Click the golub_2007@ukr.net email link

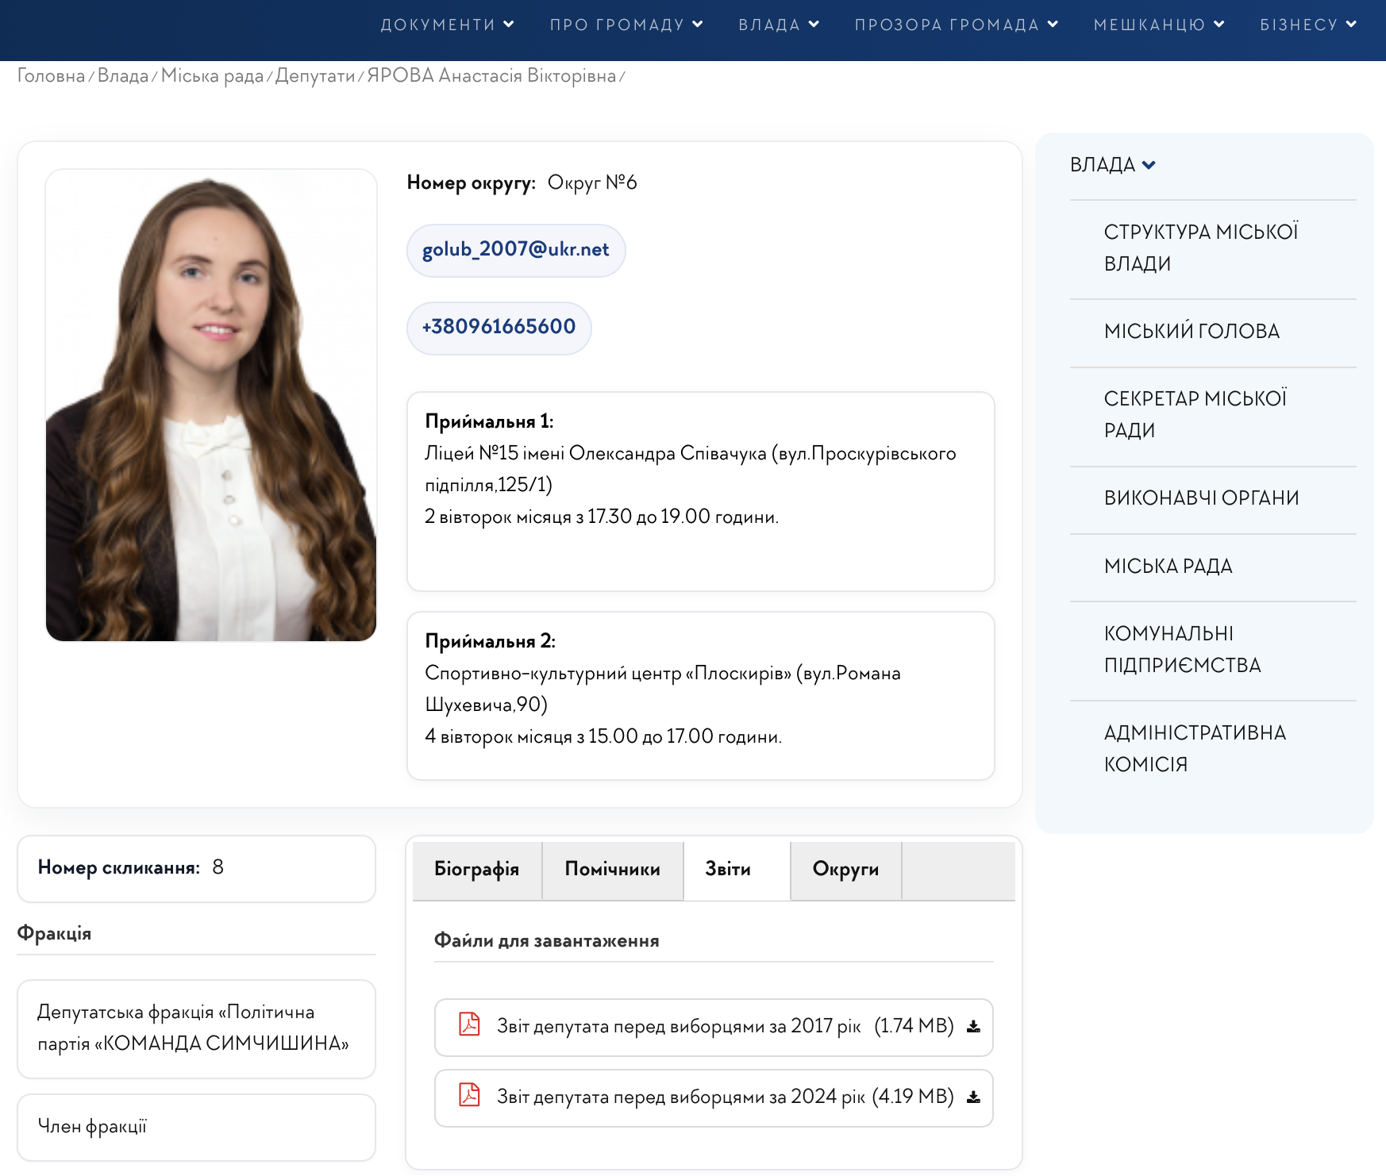pyautogui.click(x=516, y=250)
